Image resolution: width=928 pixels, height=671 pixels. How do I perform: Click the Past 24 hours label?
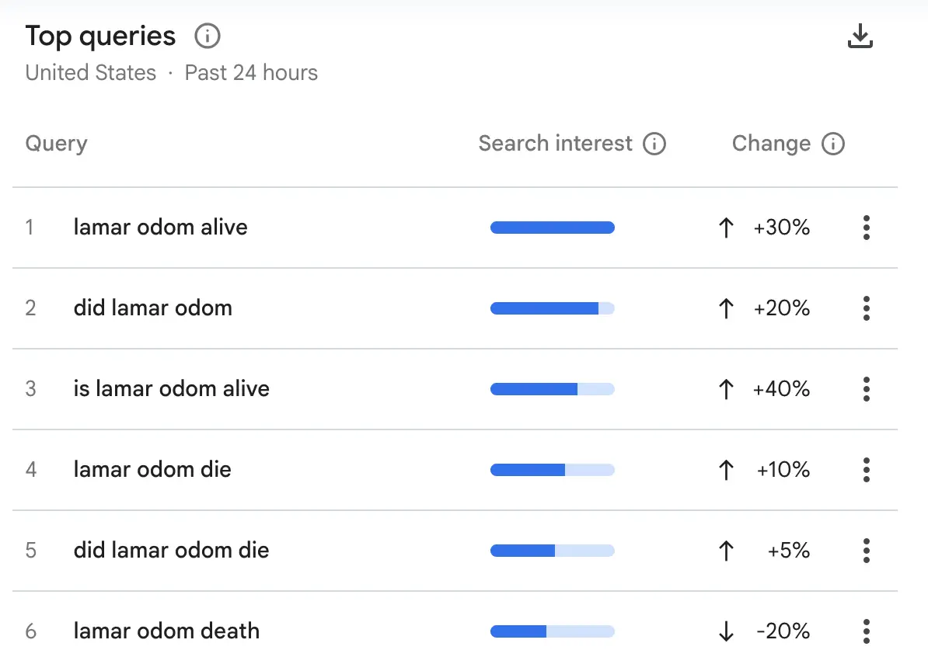coord(250,72)
